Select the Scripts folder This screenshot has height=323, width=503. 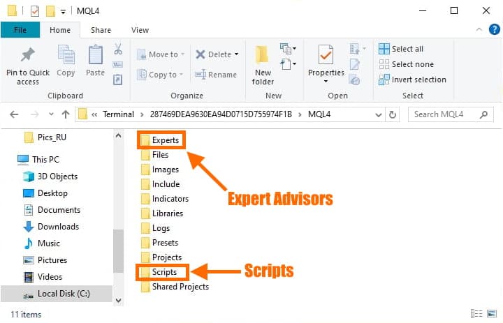point(159,272)
